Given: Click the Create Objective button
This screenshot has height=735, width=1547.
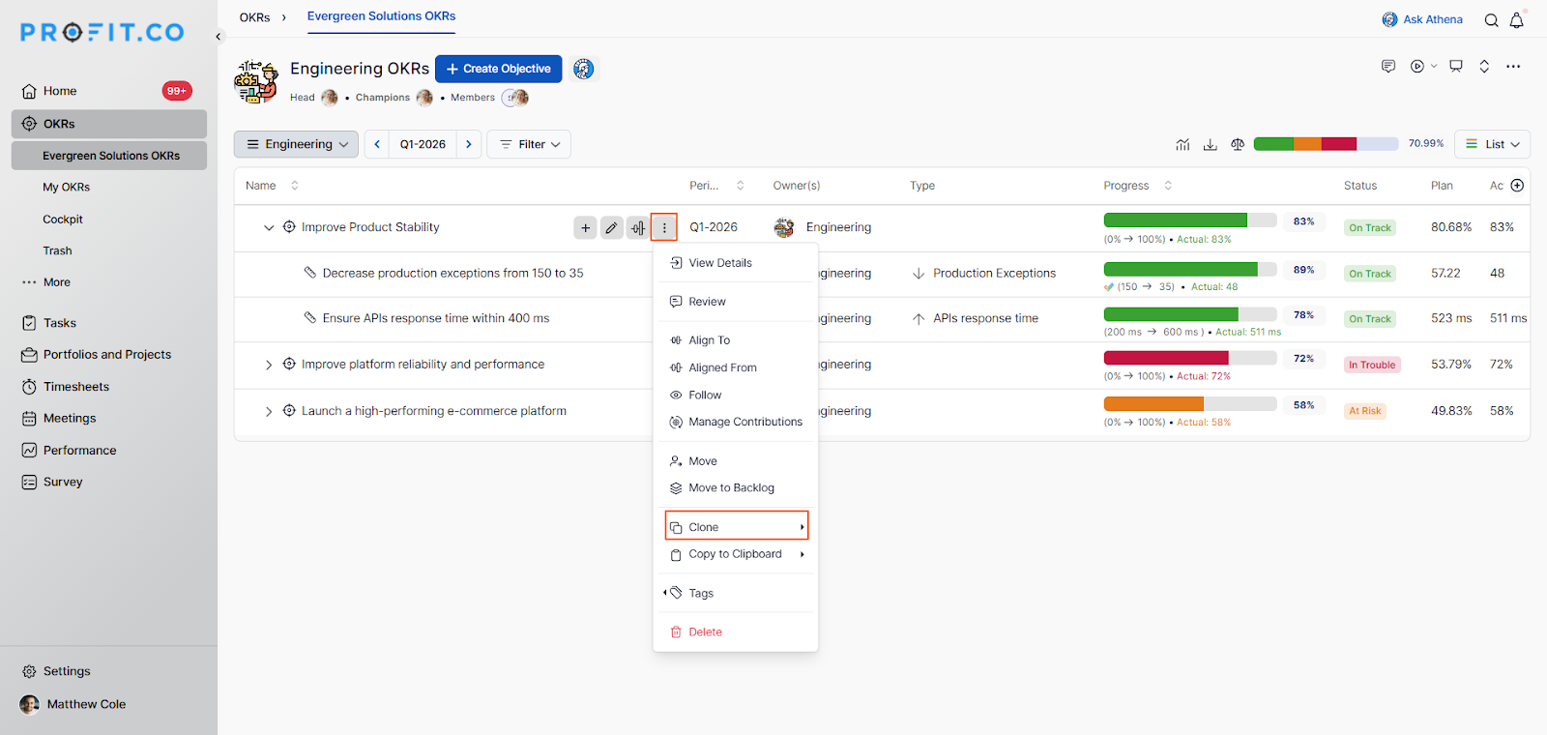Looking at the screenshot, I should (498, 69).
